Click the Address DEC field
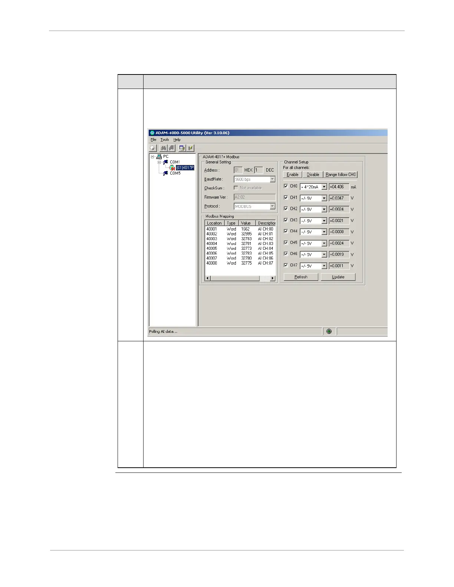The width and height of the screenshot is (454, 587). (x=259, y=170)
